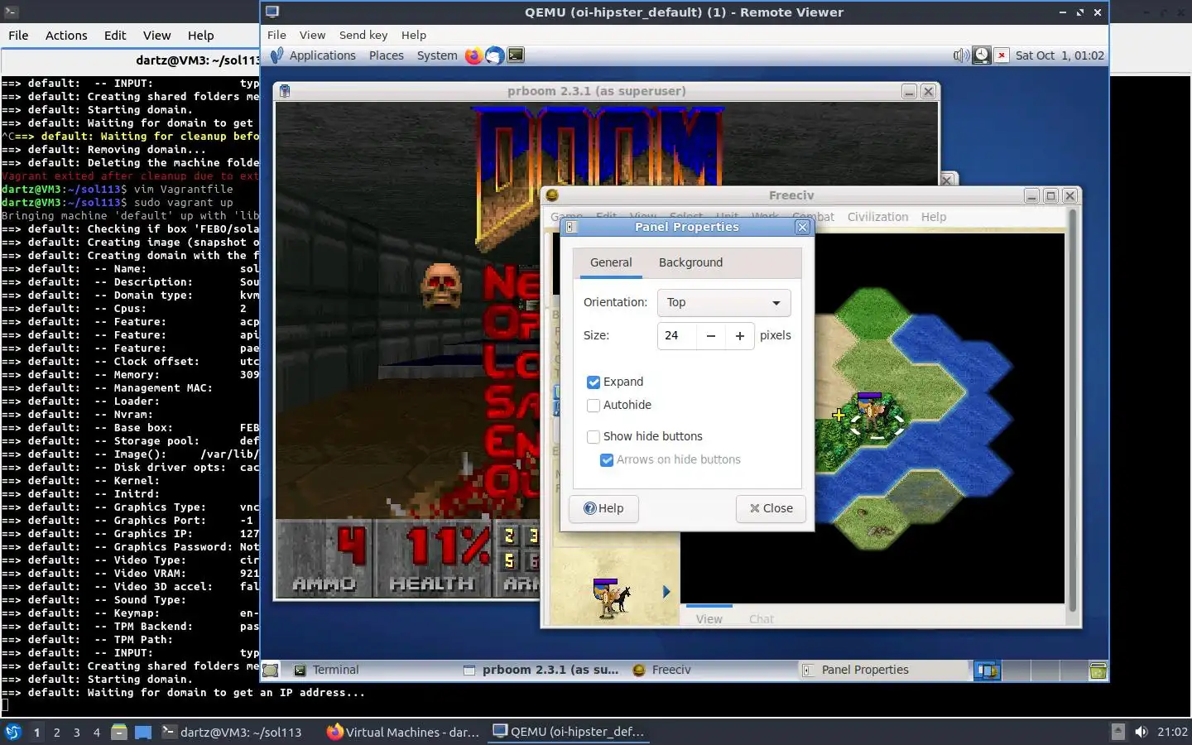1192x745 pixels.
Task: Click the Close button in Panel Properties
Action: [771, 508]
